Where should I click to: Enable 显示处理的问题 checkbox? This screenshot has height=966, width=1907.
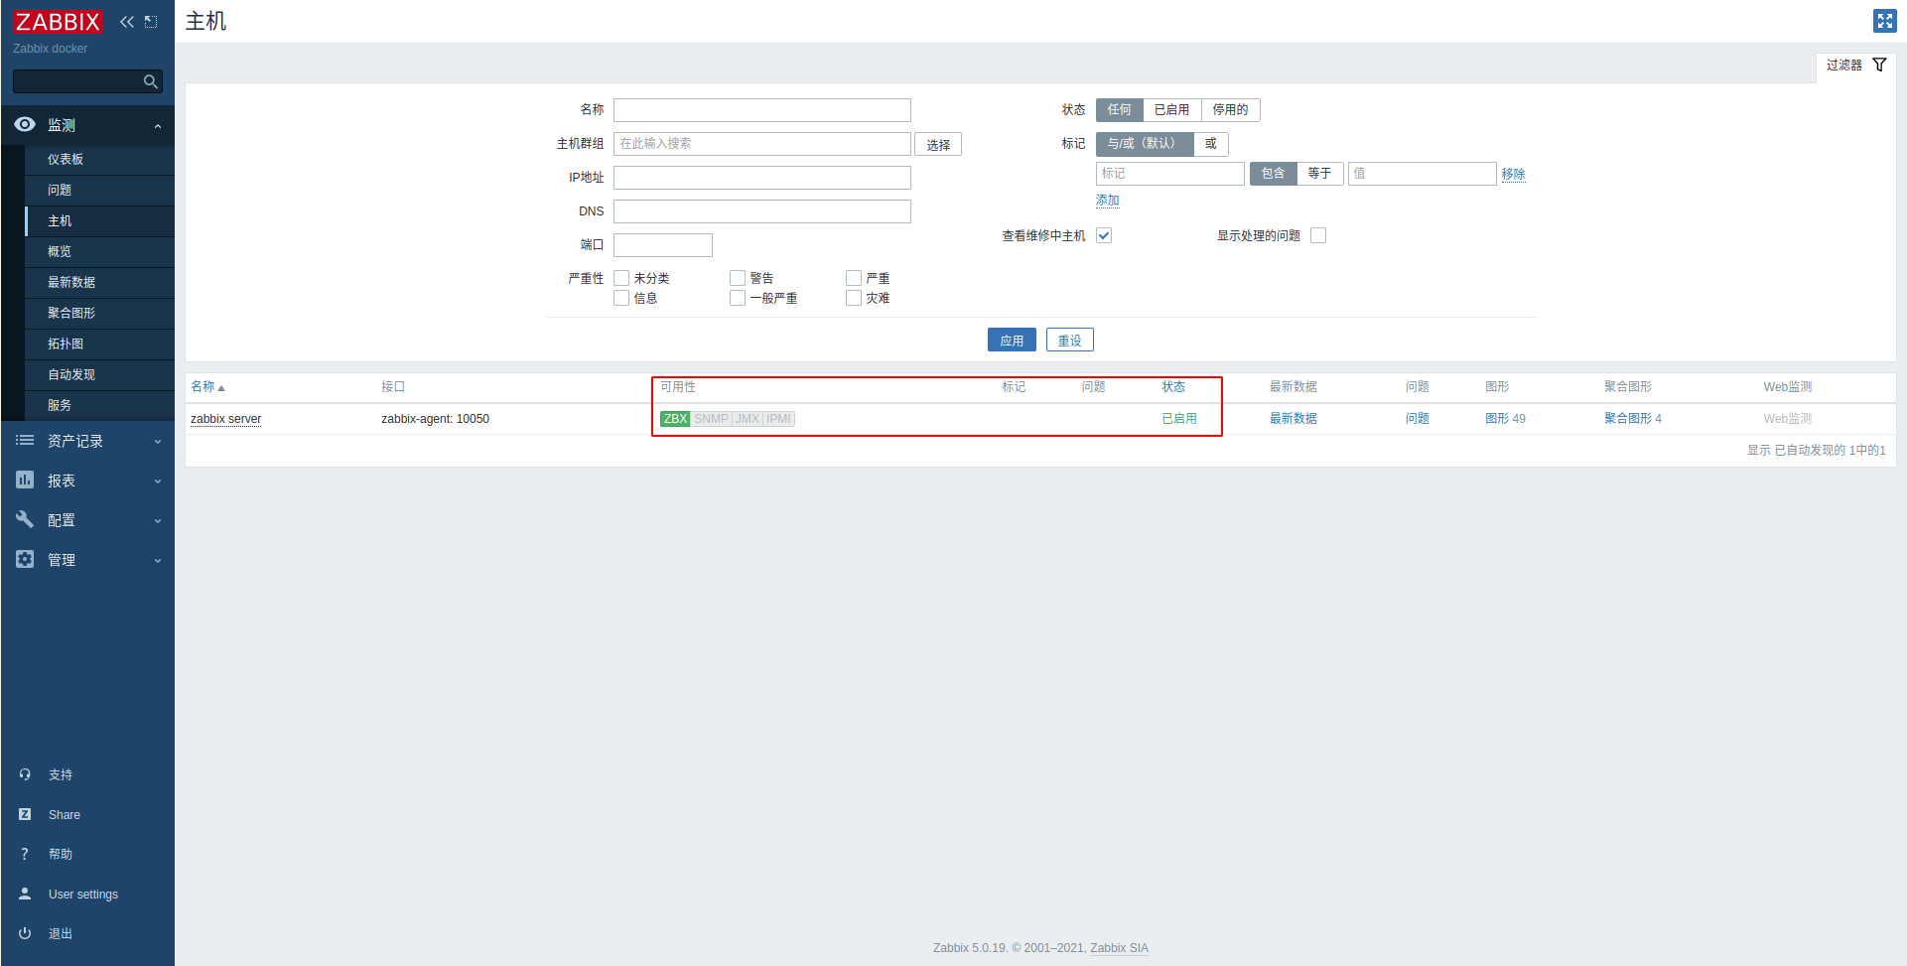click(x=1318, y=235)
